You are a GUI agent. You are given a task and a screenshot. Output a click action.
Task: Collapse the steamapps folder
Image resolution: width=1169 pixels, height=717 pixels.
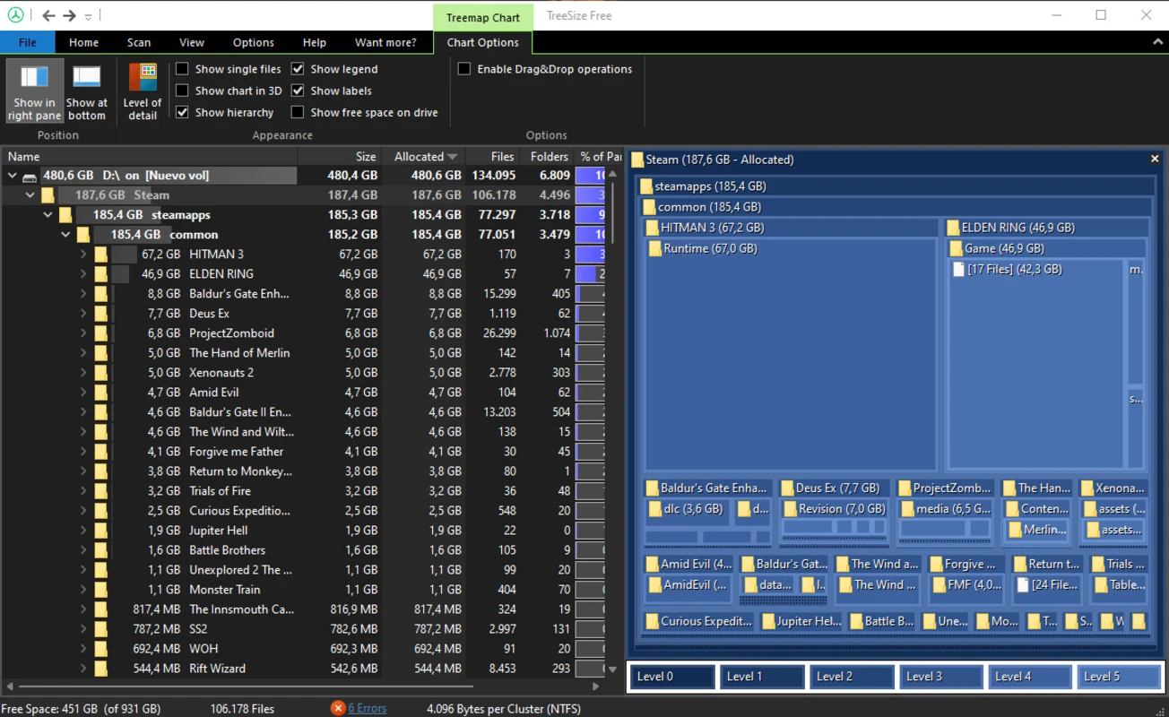(48, 214)
